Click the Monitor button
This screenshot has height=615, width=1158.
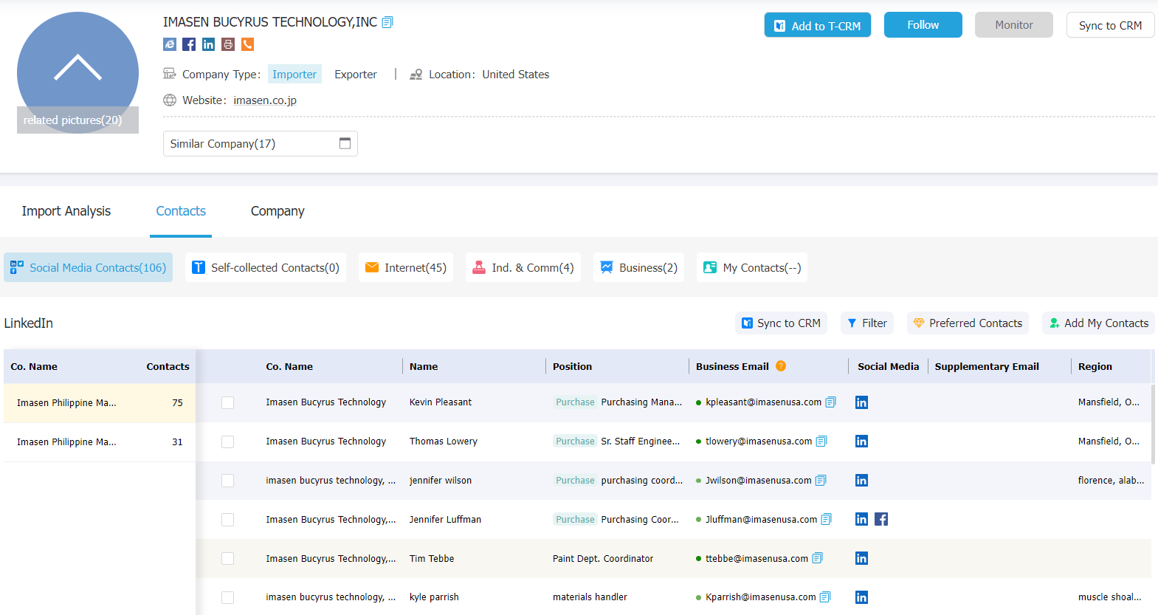coord(1014,25)
